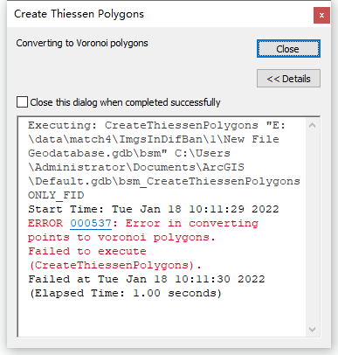Click 'Create Thiessen Polygons' title bar text

tap(79, 14)
